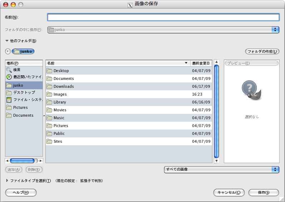Image resolution: width=285 pixels, height=202 pixels.
Task: Click the search magnifier icon in places
Action: coord(9,70)
